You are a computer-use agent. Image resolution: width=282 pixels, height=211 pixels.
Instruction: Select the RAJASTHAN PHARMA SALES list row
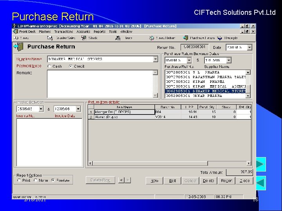(x=205, y=77)
